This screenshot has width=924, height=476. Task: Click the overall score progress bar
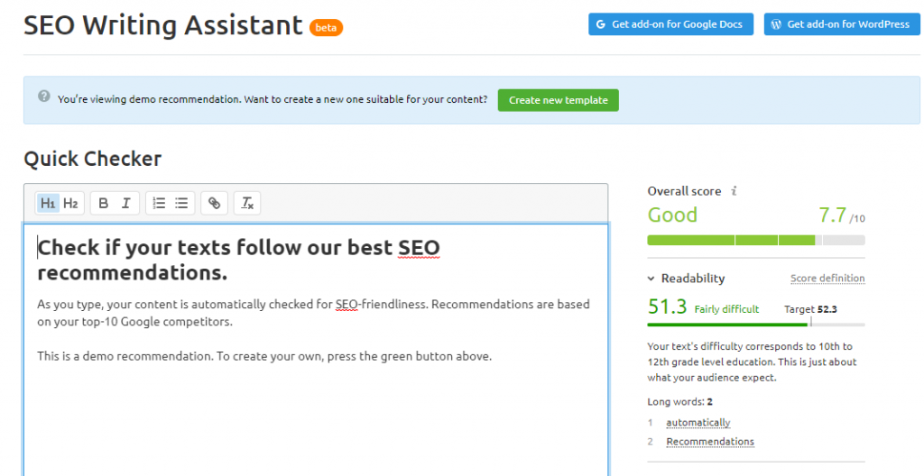pyautogui.click(x=756, y=241)
